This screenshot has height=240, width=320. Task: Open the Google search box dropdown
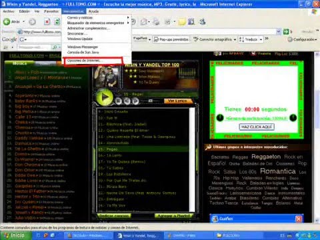coord(26,40)
